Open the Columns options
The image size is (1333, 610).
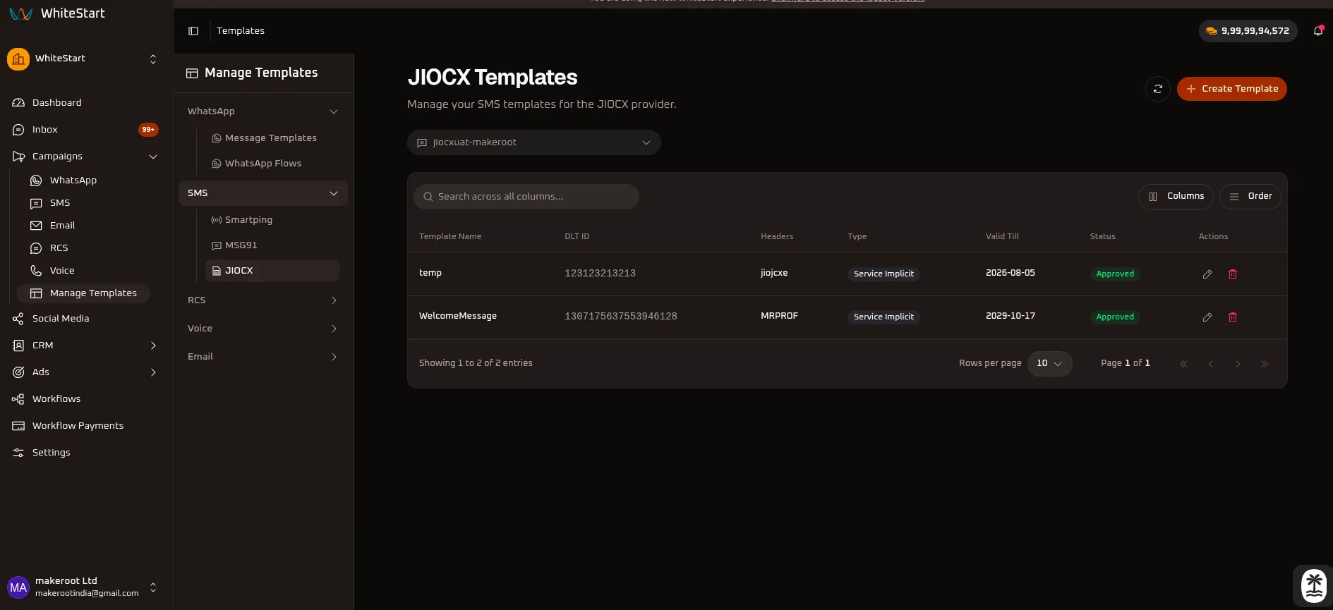click(x=1176, y=196)
